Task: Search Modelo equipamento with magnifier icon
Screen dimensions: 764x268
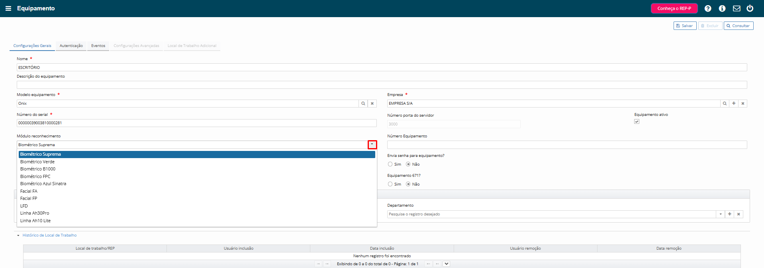Action: pos(363,104)
